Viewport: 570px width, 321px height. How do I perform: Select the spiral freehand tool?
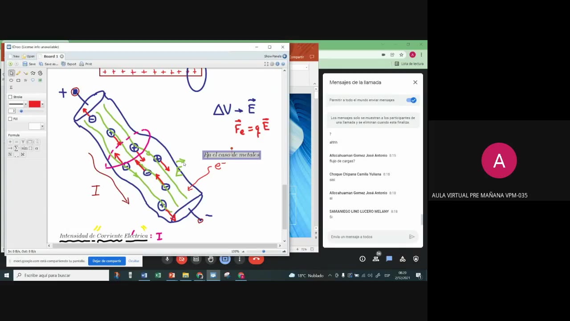(40, 73)
